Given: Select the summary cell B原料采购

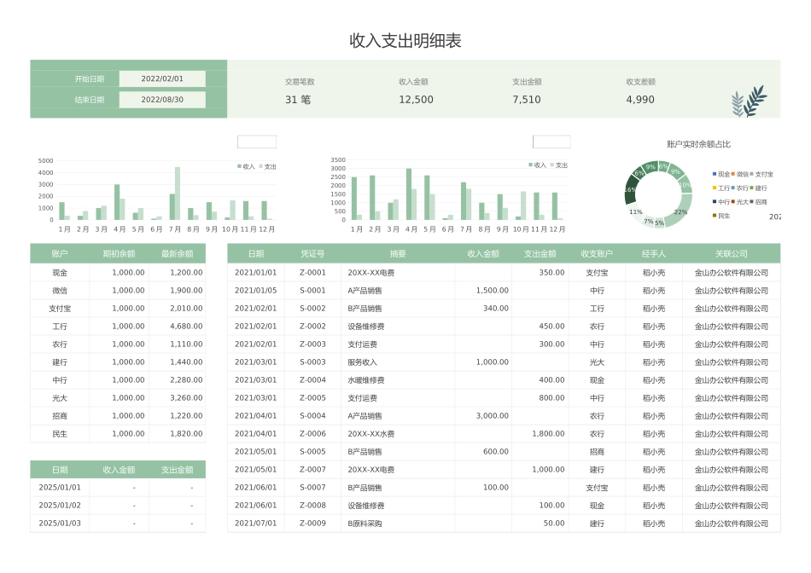Looking at the screenshot, I should pyautogui.click(x=398, y=524).
